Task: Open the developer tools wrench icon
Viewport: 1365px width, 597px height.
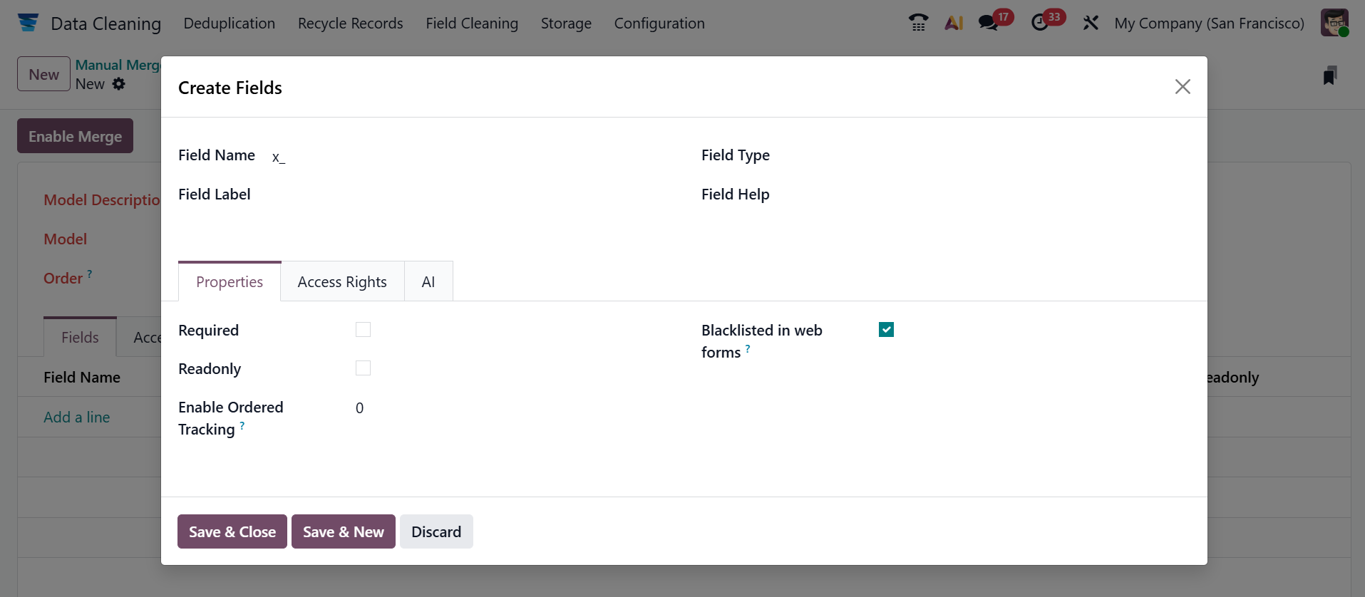Action: (x=1091, y=23)
